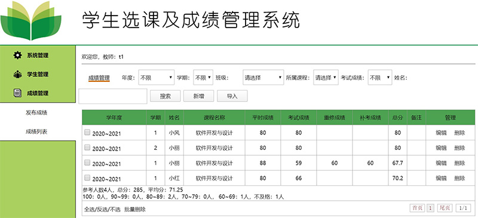Click the 1/1 page indicator

pos(463,208)
